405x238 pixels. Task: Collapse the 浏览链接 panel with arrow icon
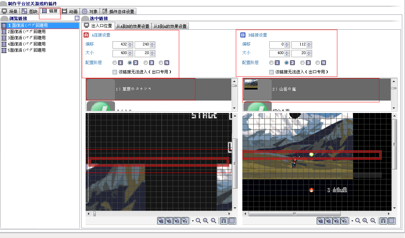tap(77, 18)
